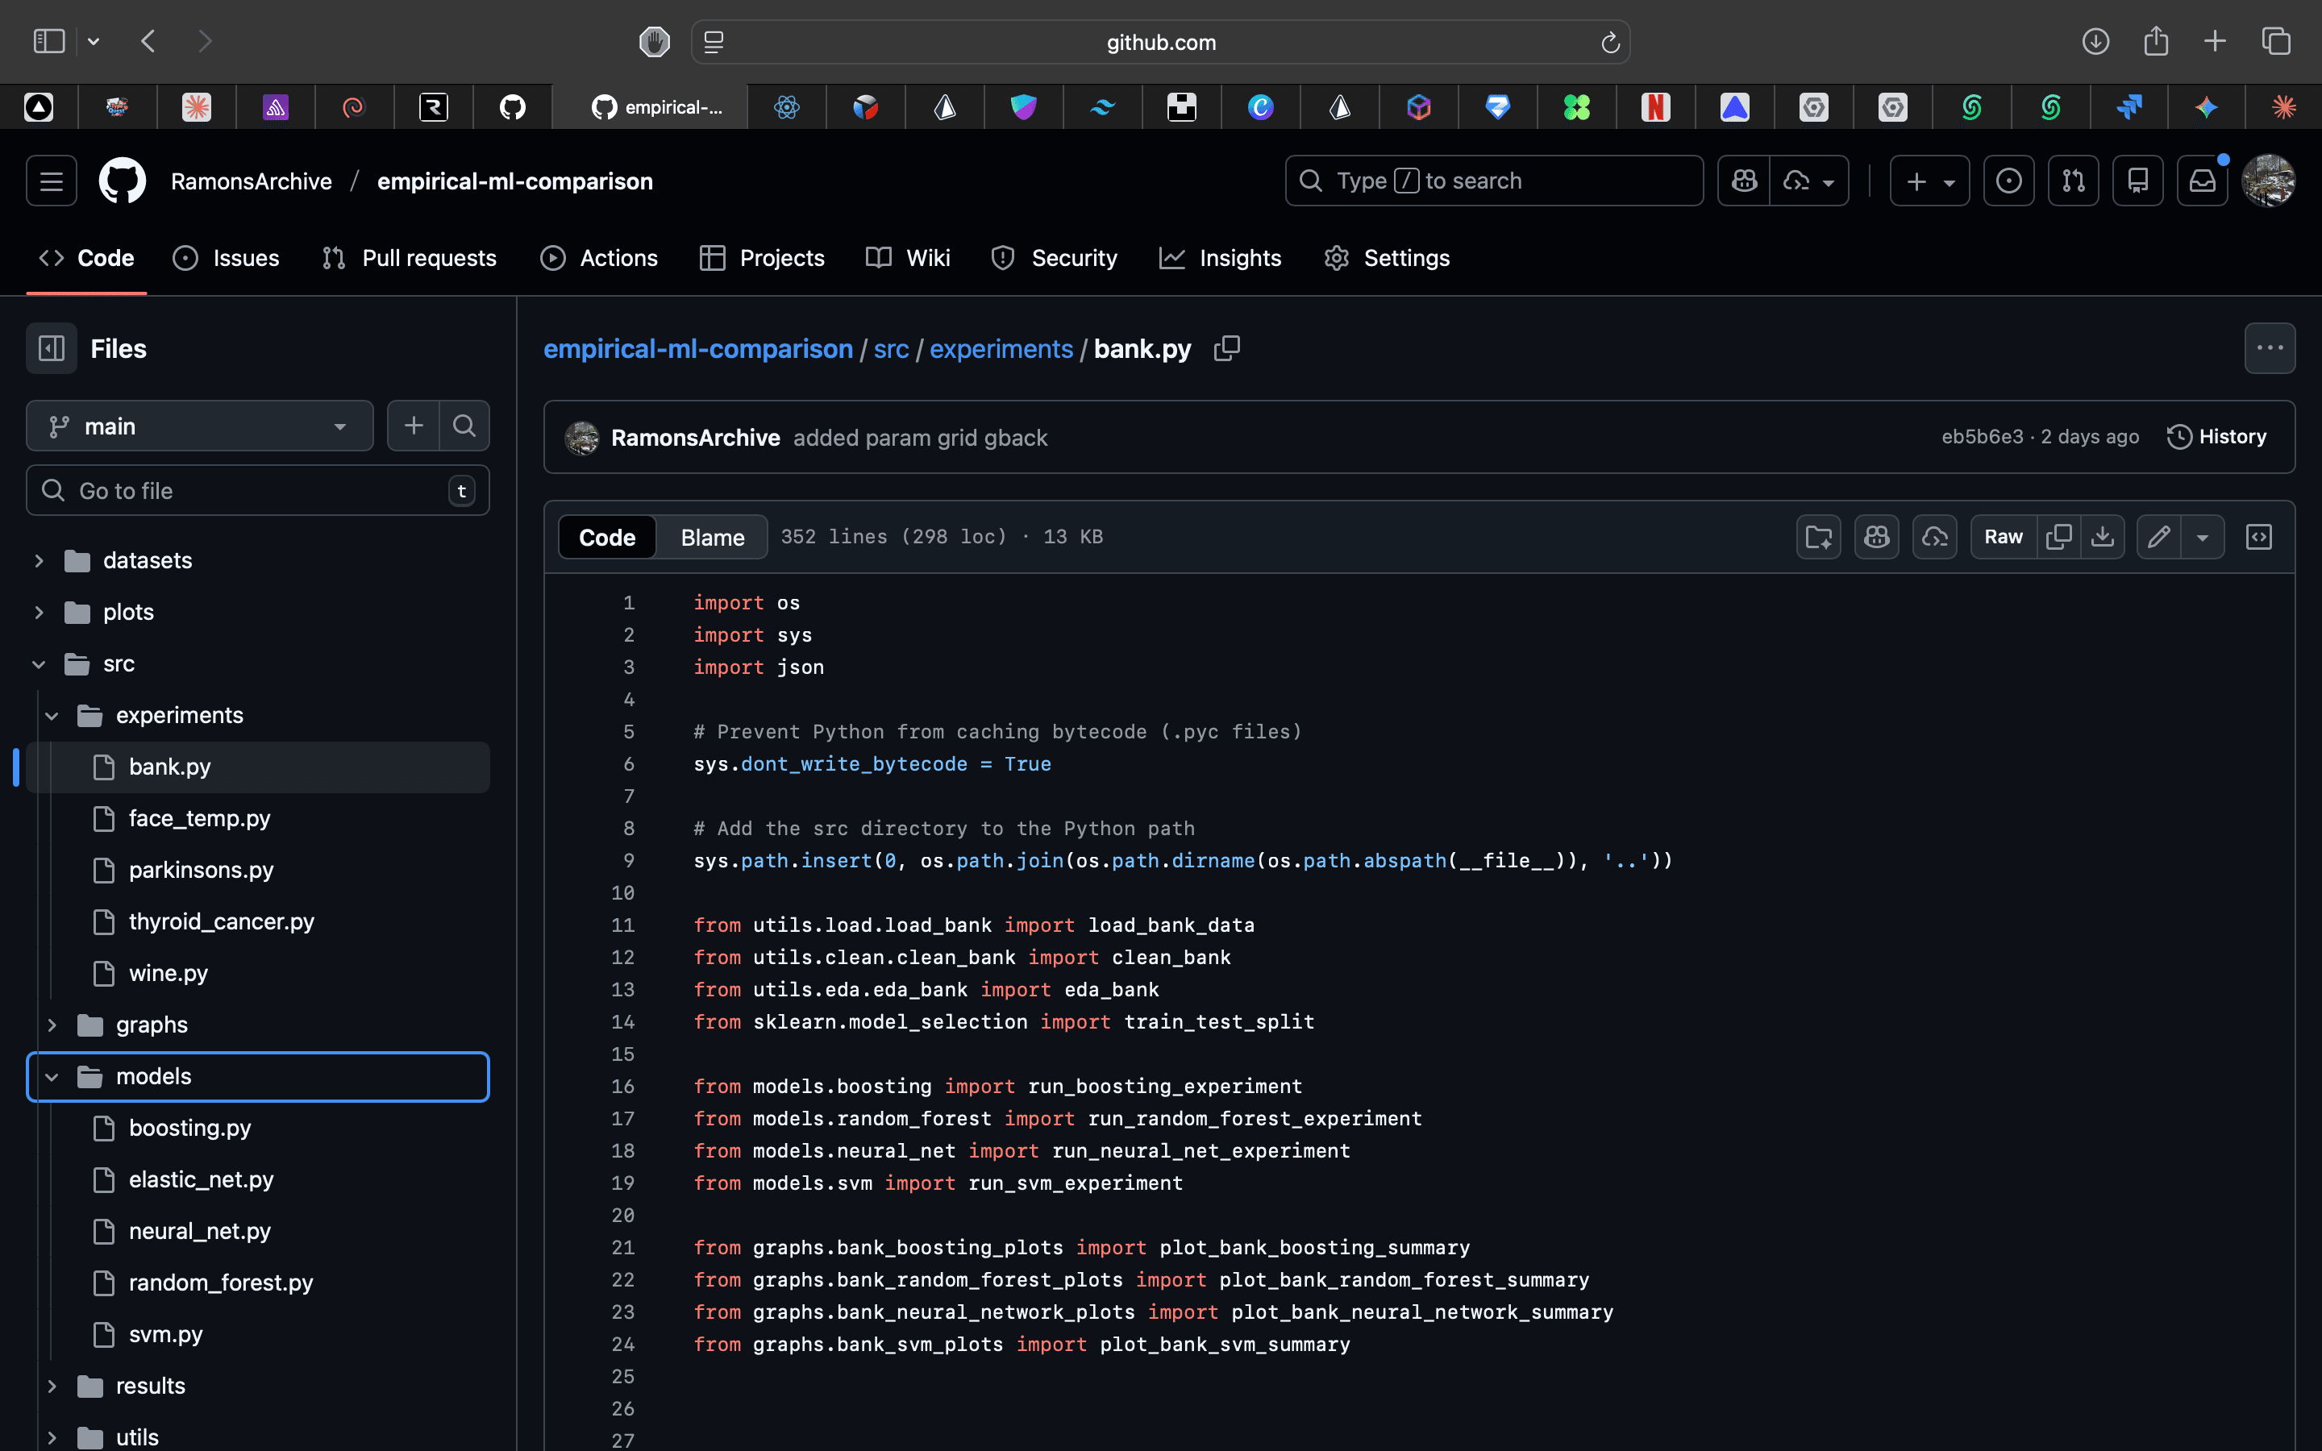Image resolution: width=2322 pixels, height=1451 pixels.
Task: Collapse the models folder
Action: click(52, 1077)
